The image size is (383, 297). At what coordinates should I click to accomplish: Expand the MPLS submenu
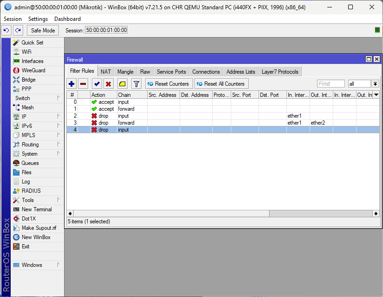pyautogui.click(x=38, y=135)
